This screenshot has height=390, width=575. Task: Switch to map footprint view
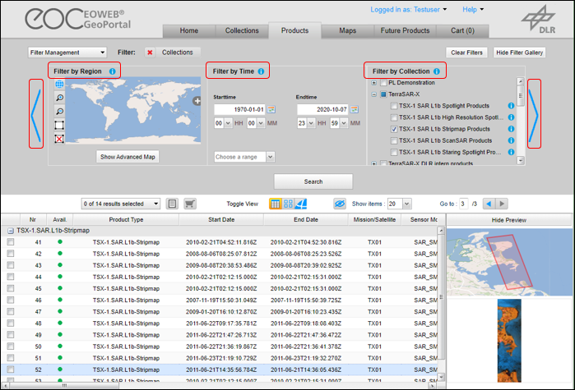301,204
